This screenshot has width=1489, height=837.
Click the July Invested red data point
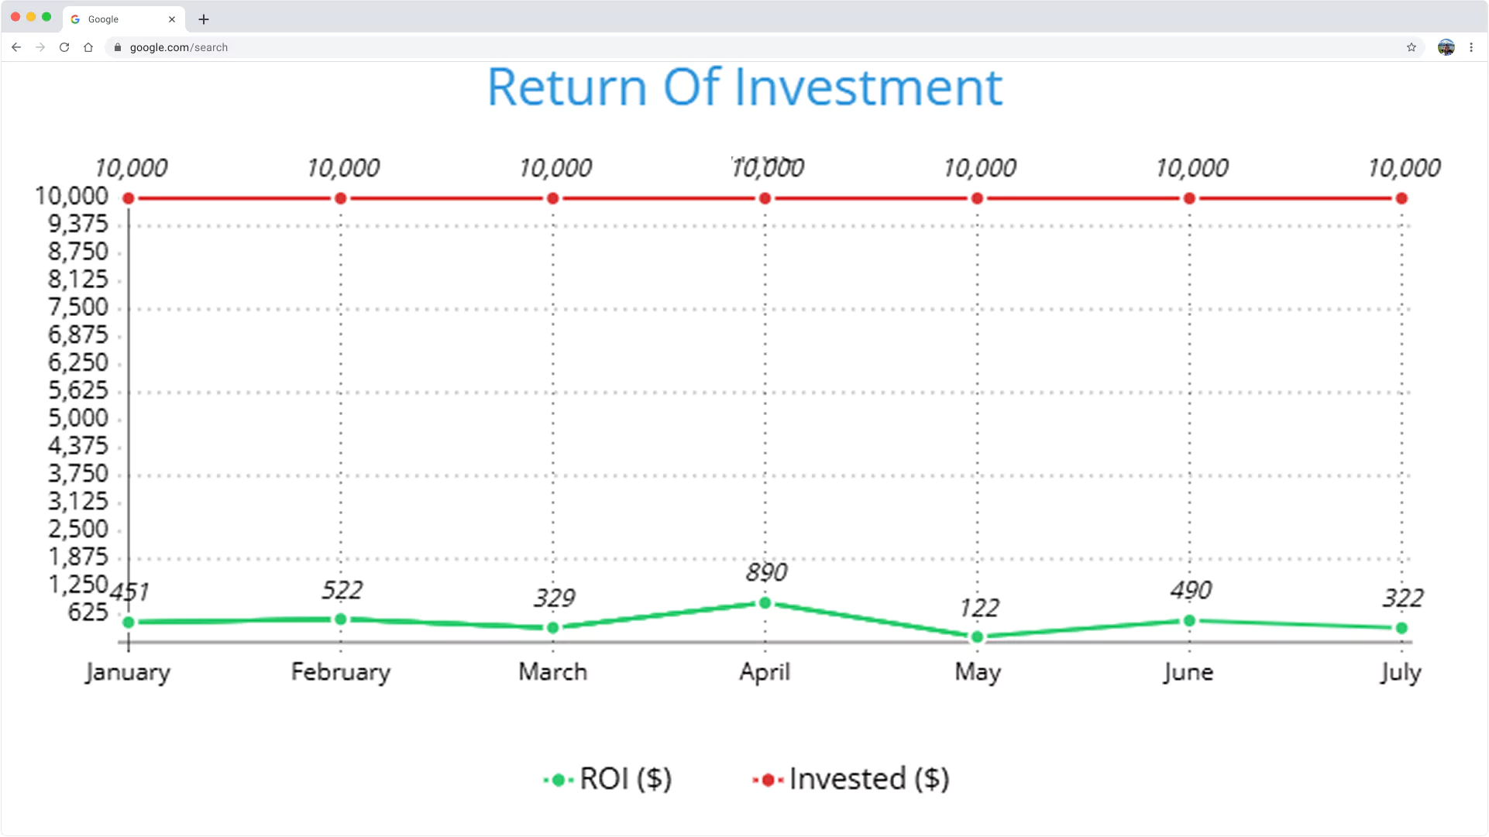[1401, 199]
